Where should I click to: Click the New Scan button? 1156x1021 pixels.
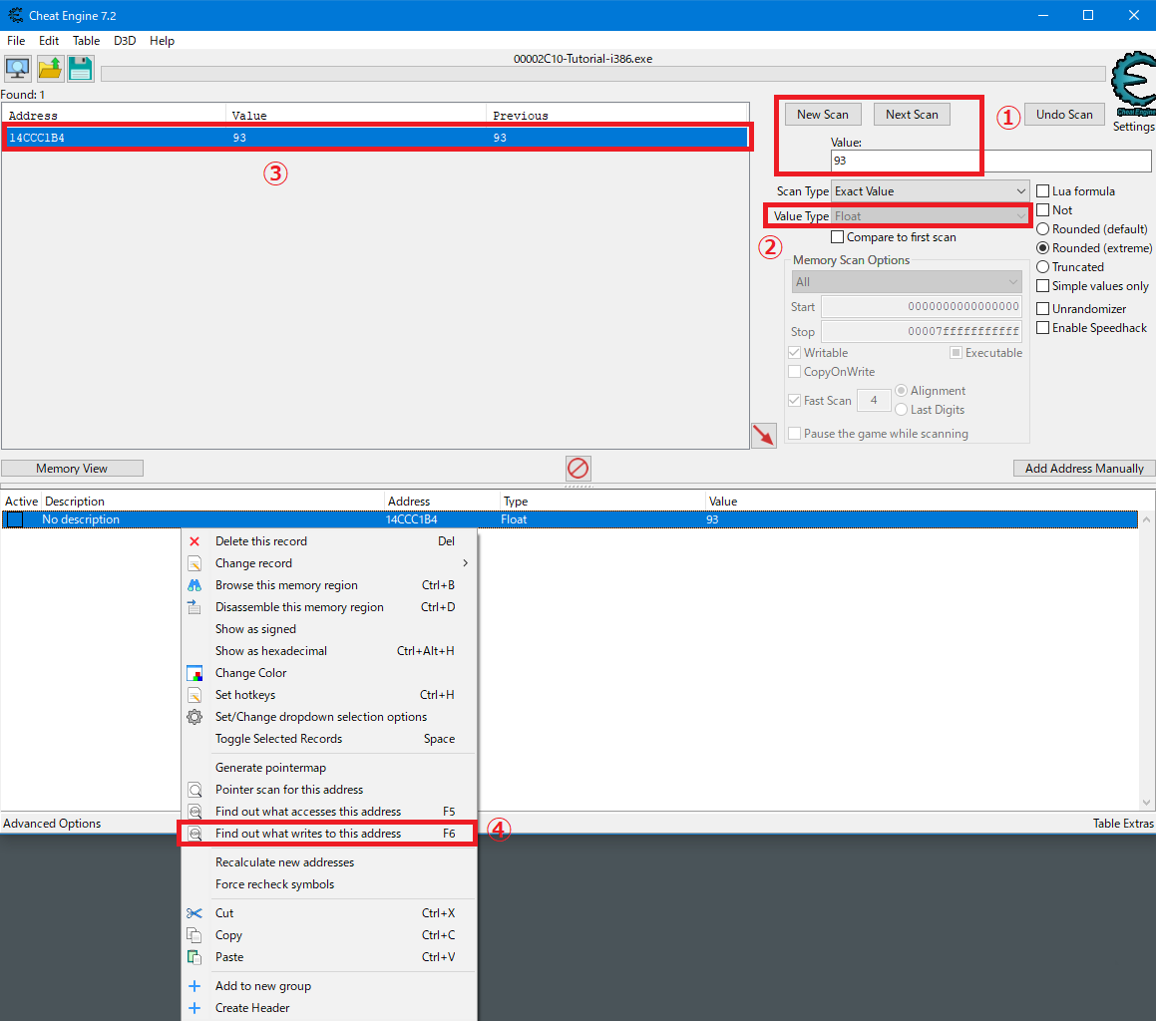coord(823,115)
